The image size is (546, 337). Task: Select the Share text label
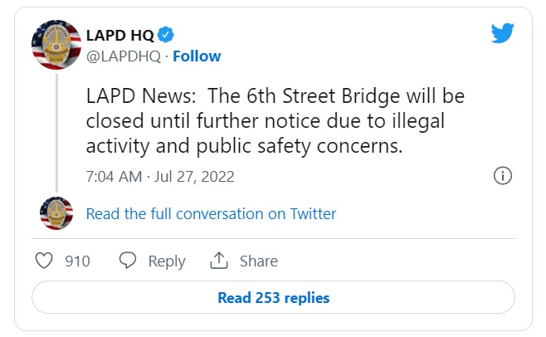tap(258, 261)
